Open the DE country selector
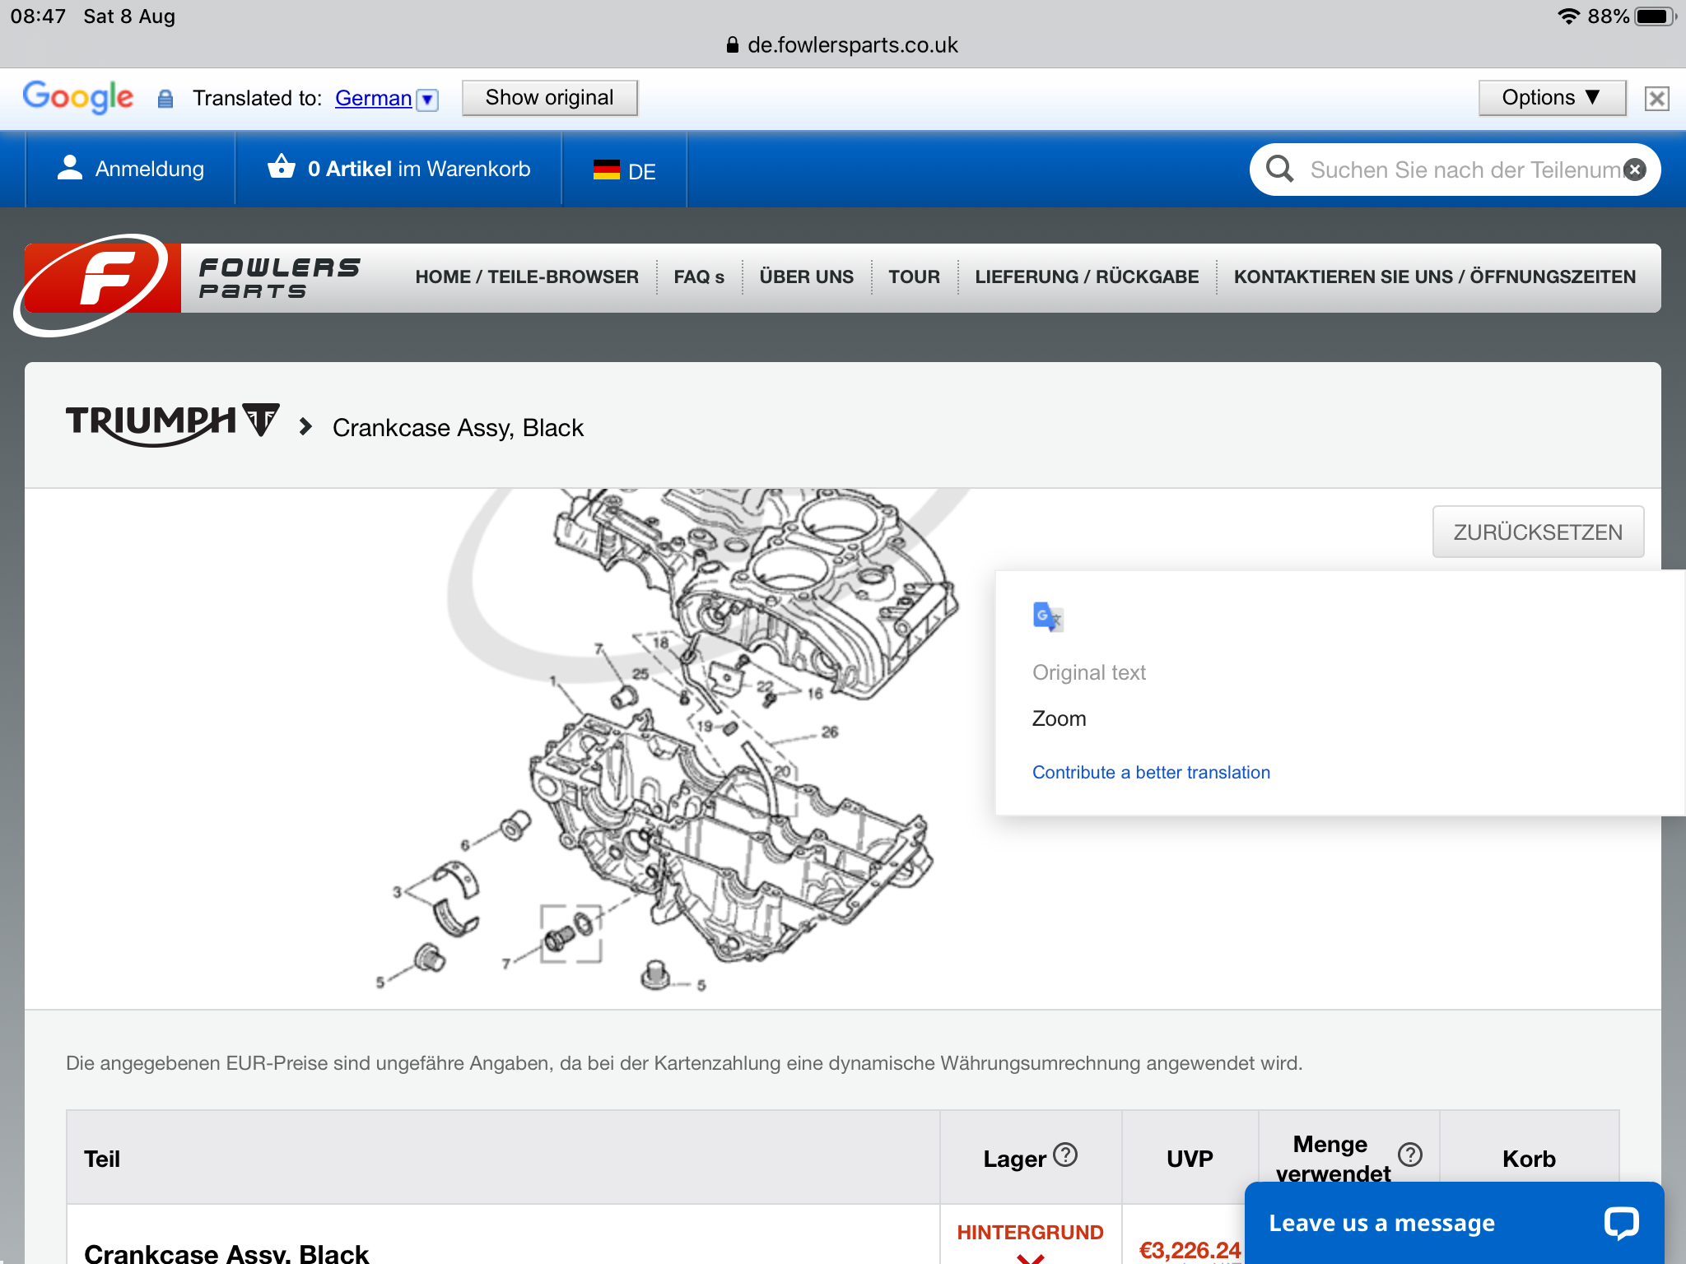 coord(624,170)
